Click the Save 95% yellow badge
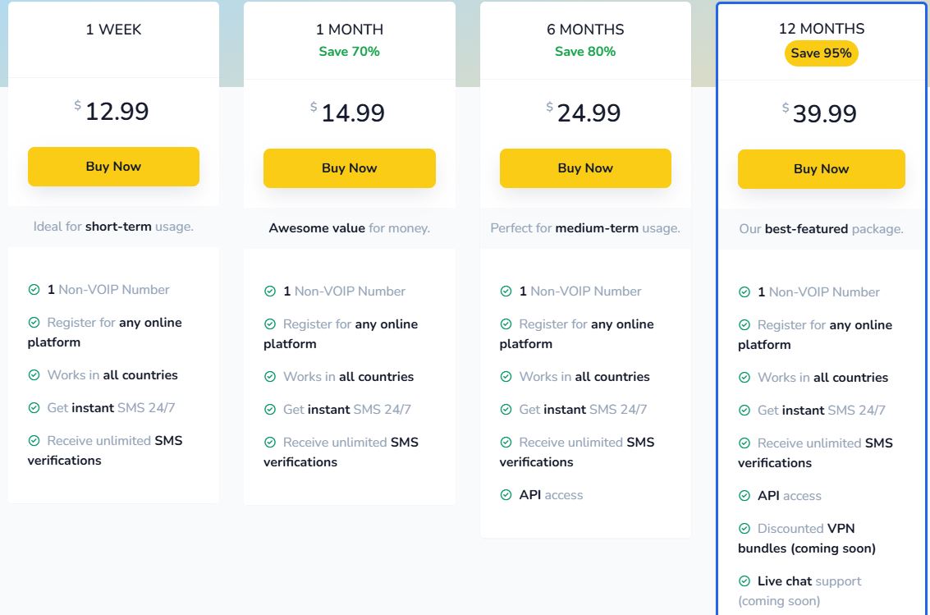Image resolution: width=930 pixels, height=615 pixels. coord(822,53)
